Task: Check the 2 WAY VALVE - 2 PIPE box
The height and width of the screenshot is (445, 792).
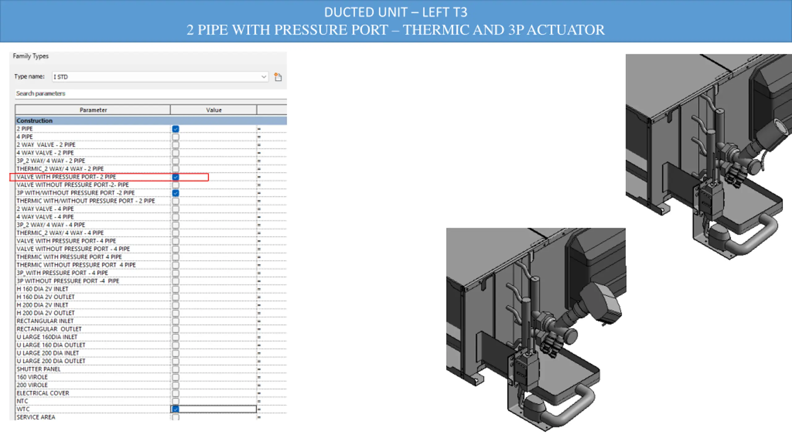Action: [x=175, y=145]
